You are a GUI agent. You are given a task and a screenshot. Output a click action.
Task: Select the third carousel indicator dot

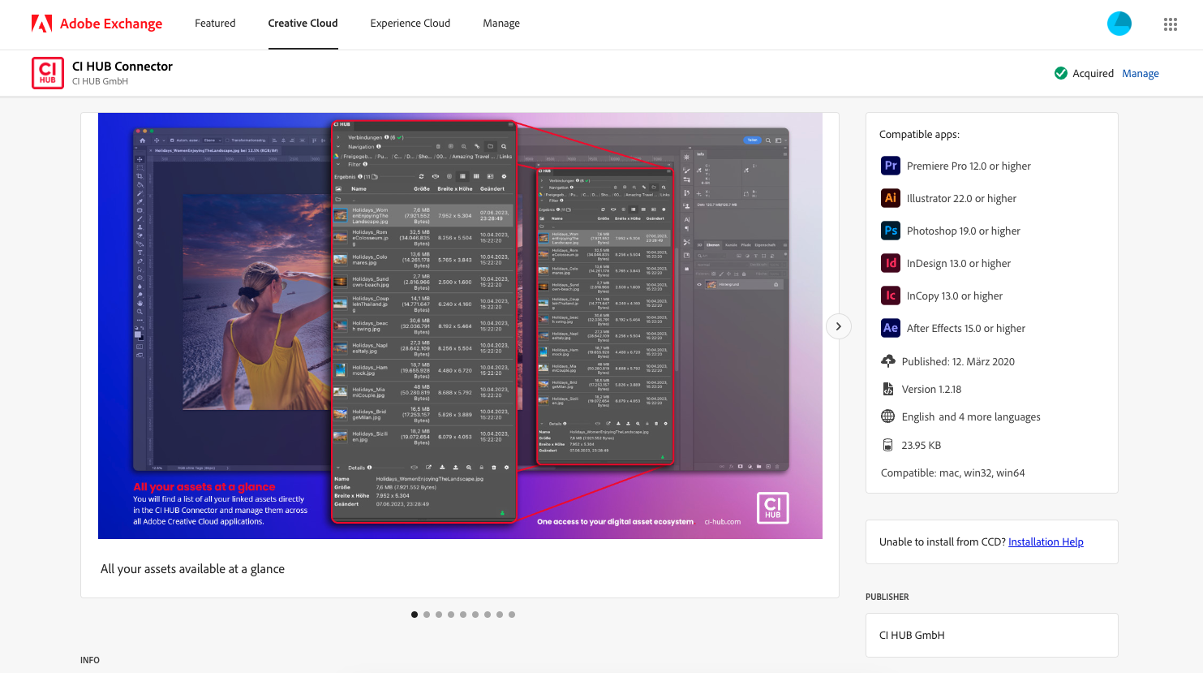pos(439,615)
